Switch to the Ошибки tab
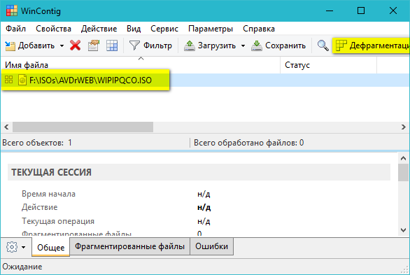 [211, 246]
